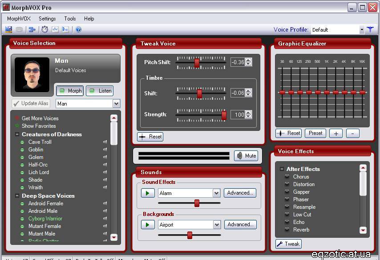380x260 pixels.
Task: Play the Alarm sound effect
Action: coord(148,193)
